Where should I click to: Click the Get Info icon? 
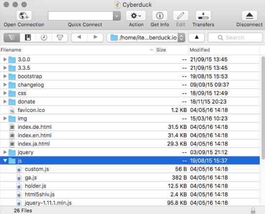[x=159, y=16]
